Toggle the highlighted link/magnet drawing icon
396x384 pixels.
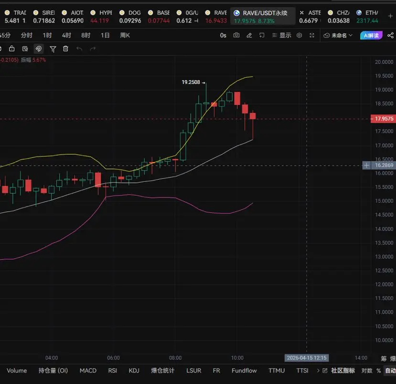coord(39,49)
